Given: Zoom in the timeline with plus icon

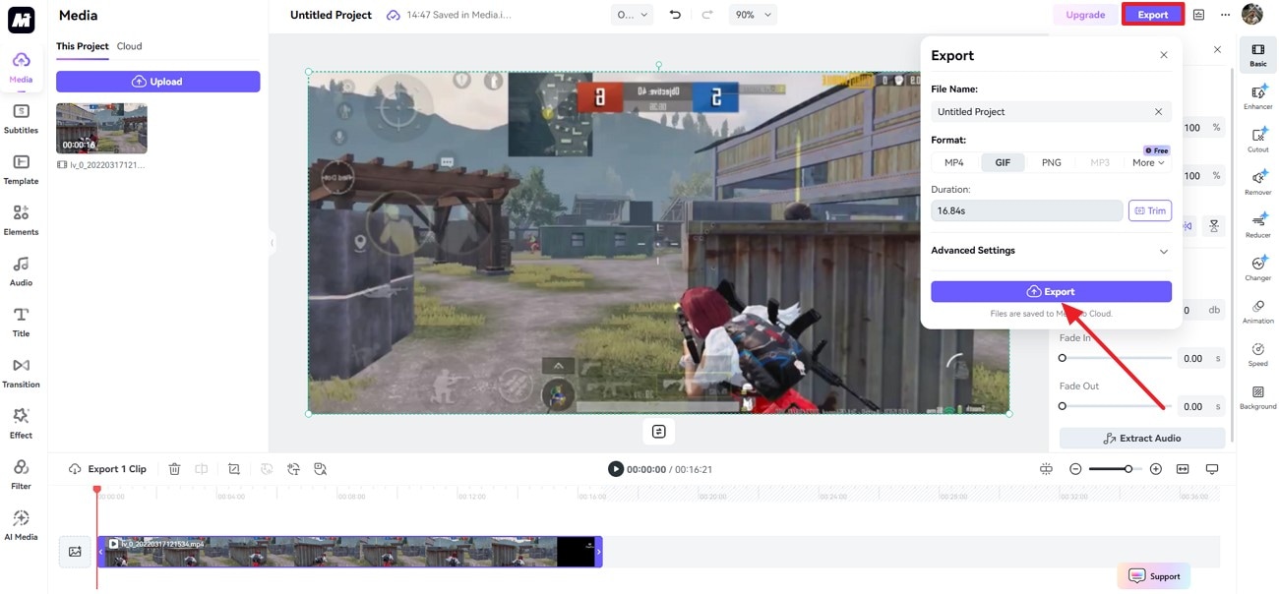Looking at the screenshot, I should coord(1156,469).
